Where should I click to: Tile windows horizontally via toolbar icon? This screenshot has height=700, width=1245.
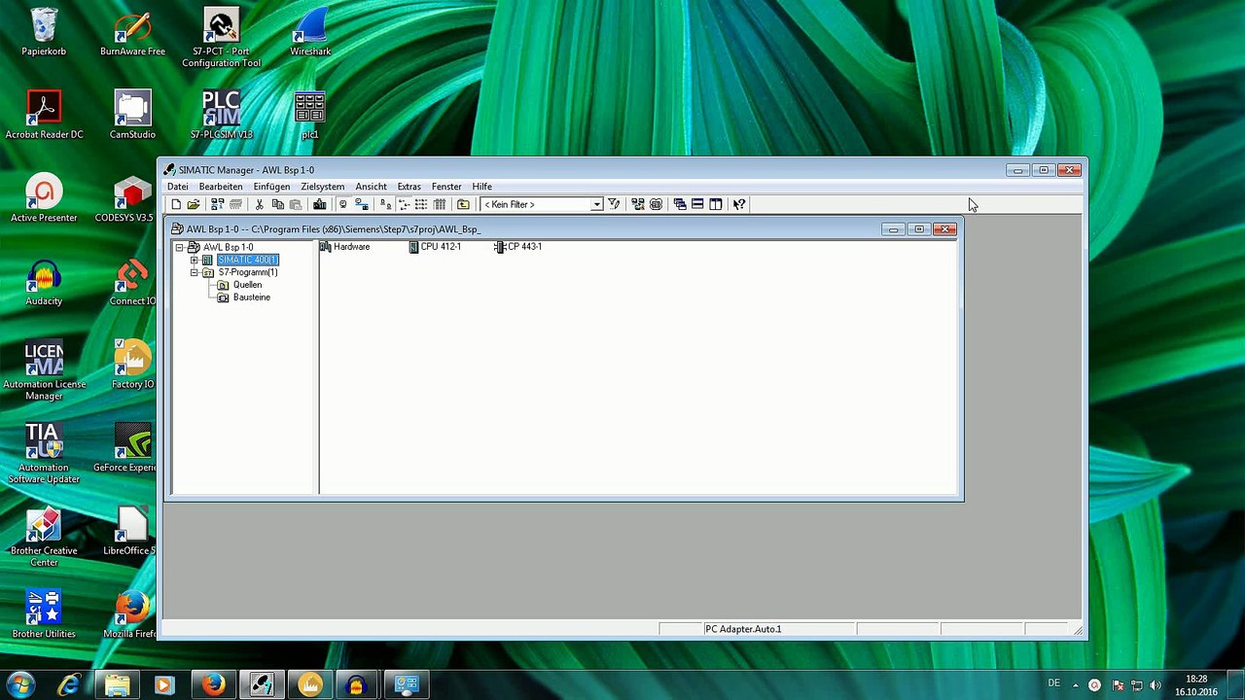point(697,204)
